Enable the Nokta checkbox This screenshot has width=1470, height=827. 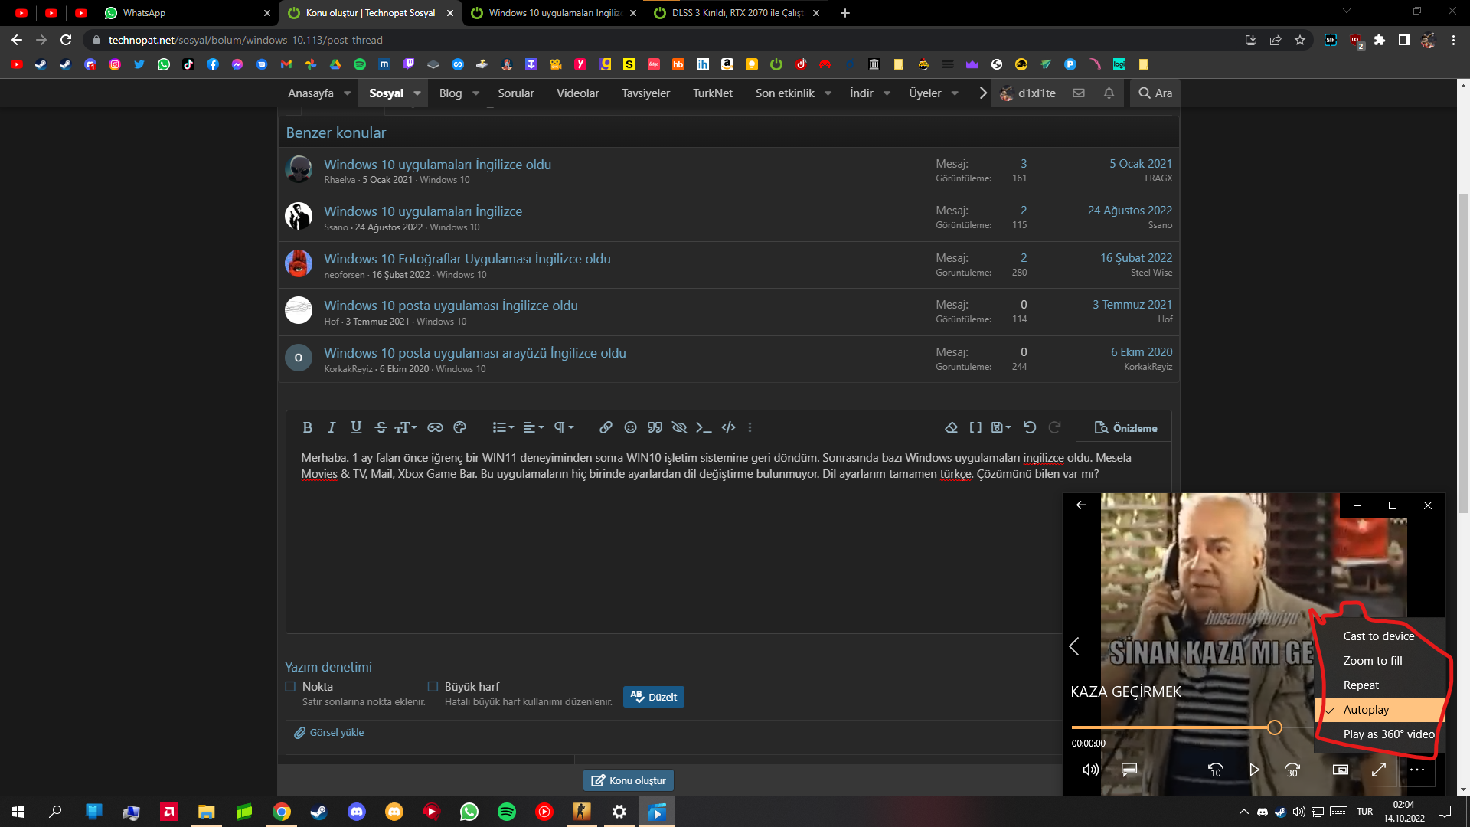click(290, 687)
